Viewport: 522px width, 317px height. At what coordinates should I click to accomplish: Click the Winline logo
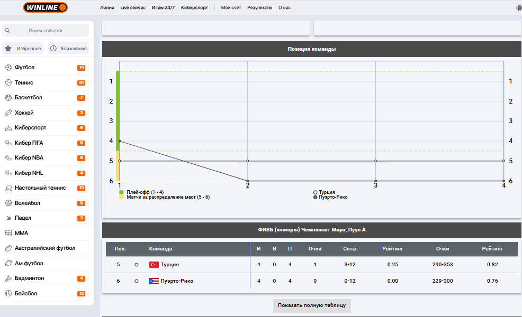click(x=46, y=7)
